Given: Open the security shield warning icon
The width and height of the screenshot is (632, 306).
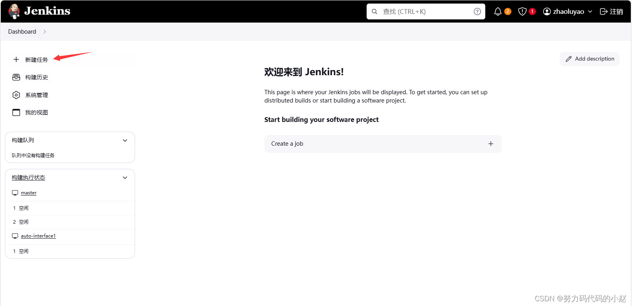Looking at the screenshot, I should pyautogui.click(x=522, y=11).
